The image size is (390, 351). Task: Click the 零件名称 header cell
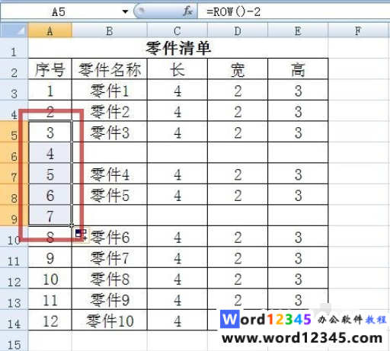click(110, 69)
